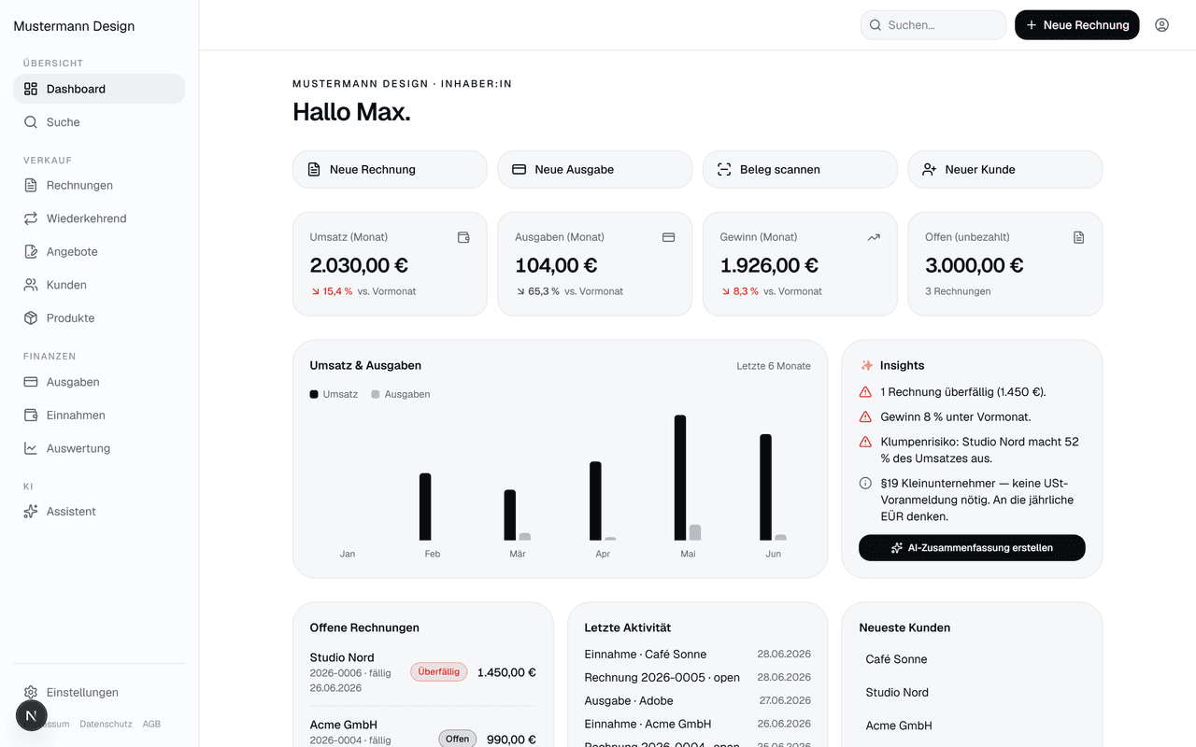This screenshot has height=747, width=1196.
Task: Open the Datenschutz link
Action: tap(106, 724)
